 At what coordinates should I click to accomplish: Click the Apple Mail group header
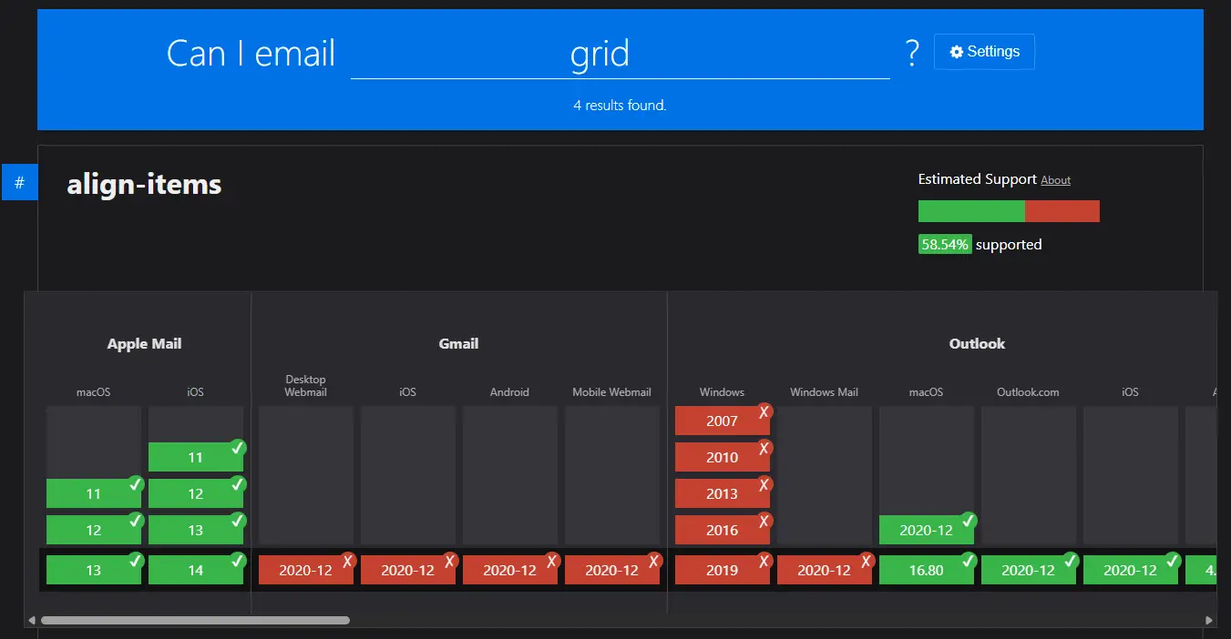click(x=144, y=344)
